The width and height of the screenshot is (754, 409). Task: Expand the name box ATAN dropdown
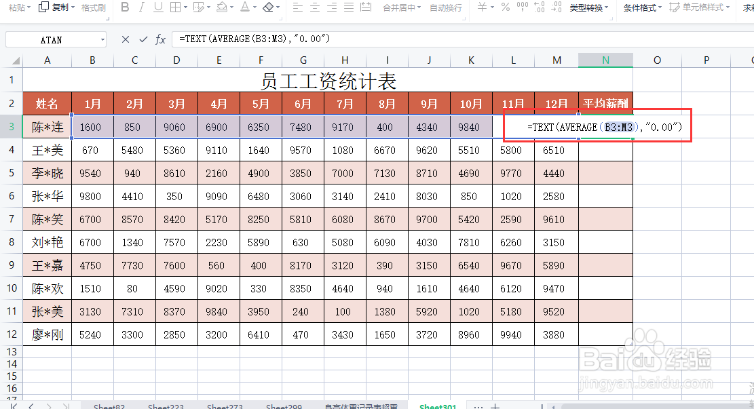coord(102,40)
